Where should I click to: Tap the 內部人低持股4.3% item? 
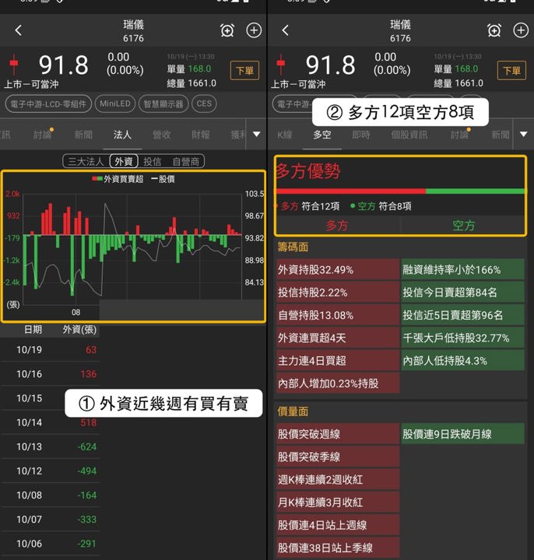pos(463,361)
